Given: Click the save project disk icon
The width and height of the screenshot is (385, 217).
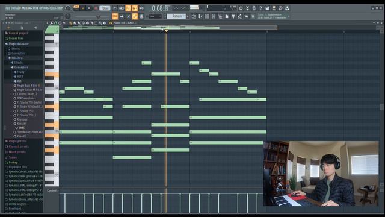Looking at the screenshot, I should [267, 8].
